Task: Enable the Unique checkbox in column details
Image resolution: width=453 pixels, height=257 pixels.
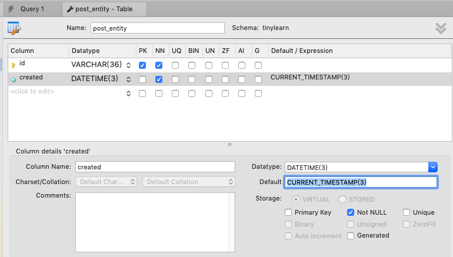Action: point(407,212)
